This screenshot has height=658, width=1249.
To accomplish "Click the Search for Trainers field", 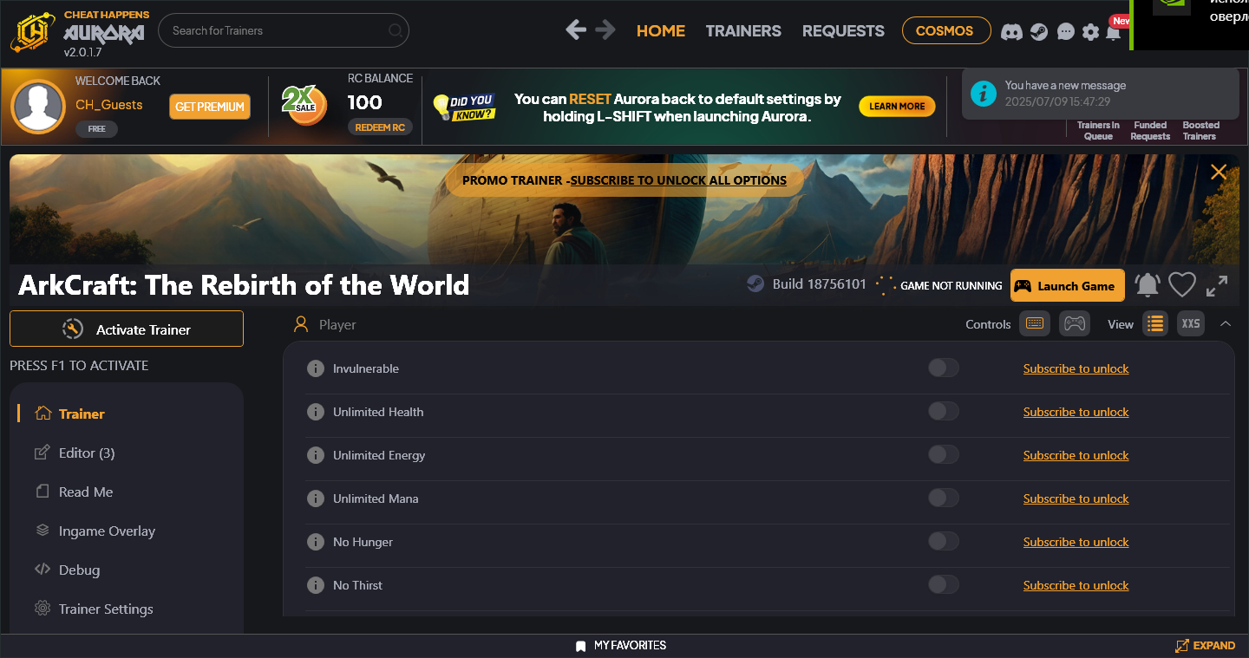I will point(278,30).
